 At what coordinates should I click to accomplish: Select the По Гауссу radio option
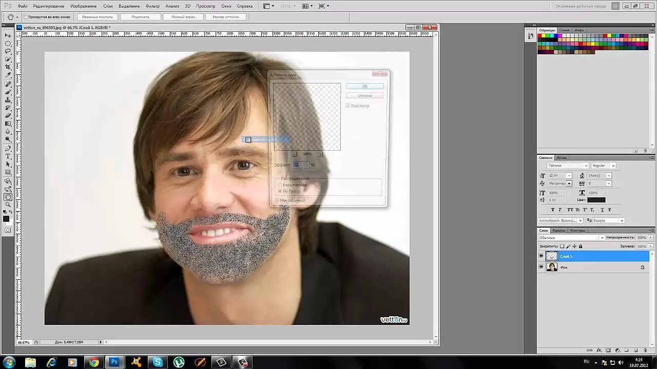(280, 191)
